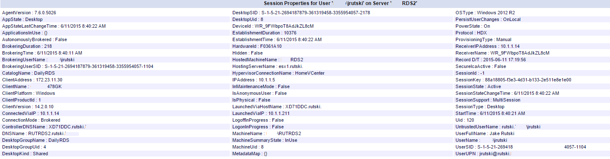This screenshot has height=159, width=610.
Task: Select ClientAddress : 172.23.11.30 row
Action: 32,80
